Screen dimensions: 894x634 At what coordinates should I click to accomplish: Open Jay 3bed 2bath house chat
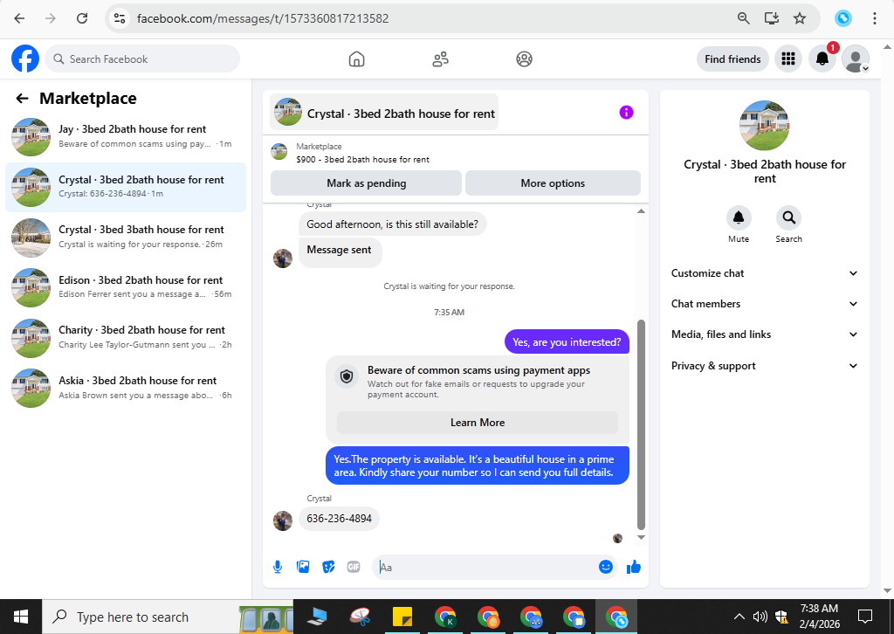pyautogui.click(x=126, y=137)
